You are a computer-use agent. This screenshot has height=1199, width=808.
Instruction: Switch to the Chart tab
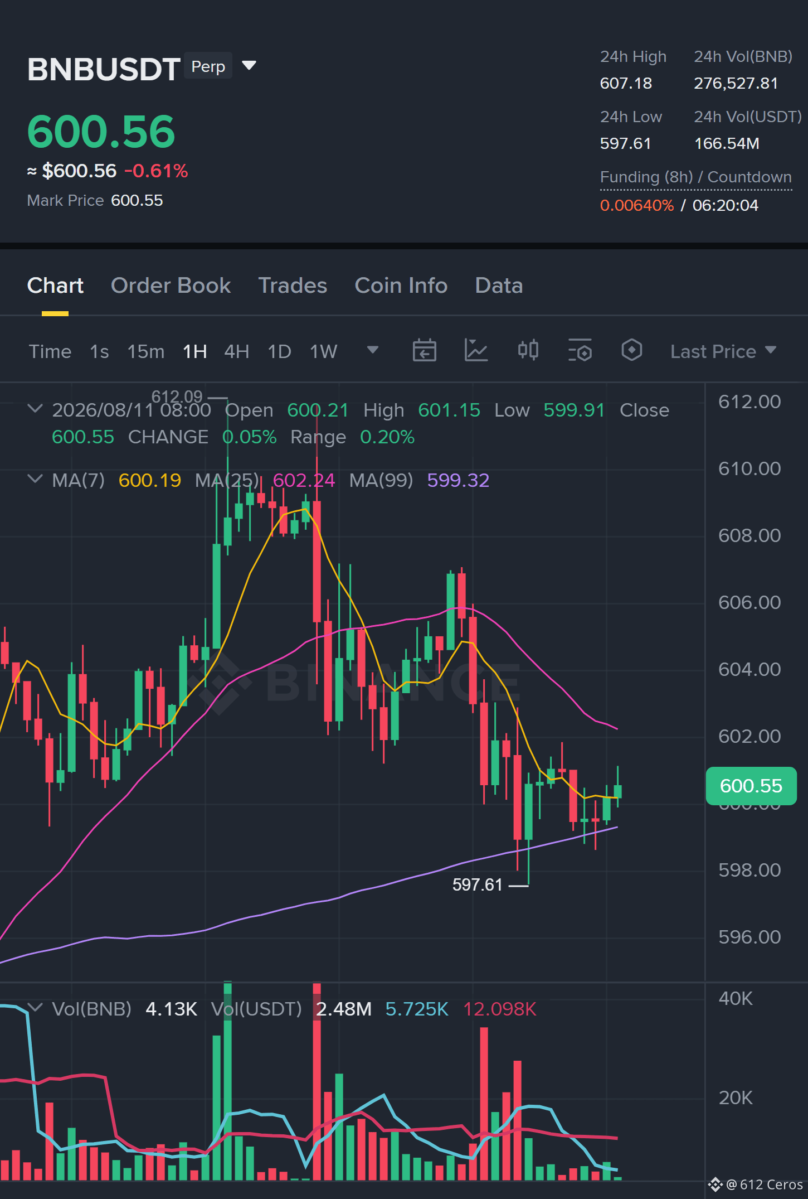point(55,286)
